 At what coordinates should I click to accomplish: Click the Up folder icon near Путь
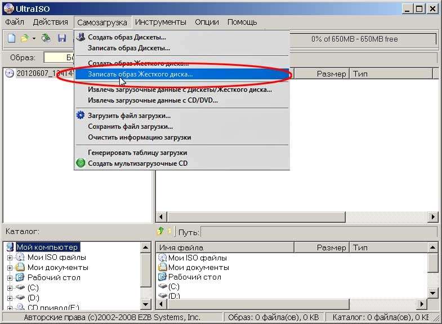coord(160,231)
